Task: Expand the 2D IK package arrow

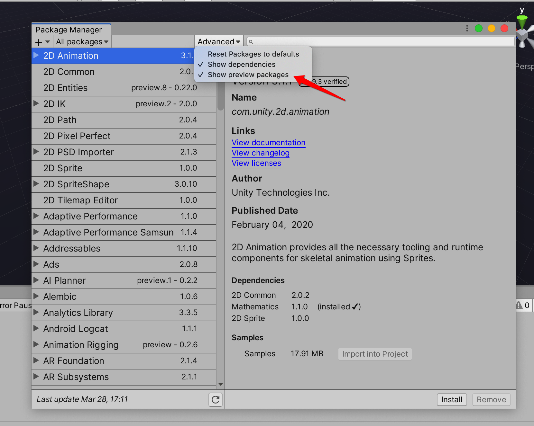Action: click(x=36, y=103)
